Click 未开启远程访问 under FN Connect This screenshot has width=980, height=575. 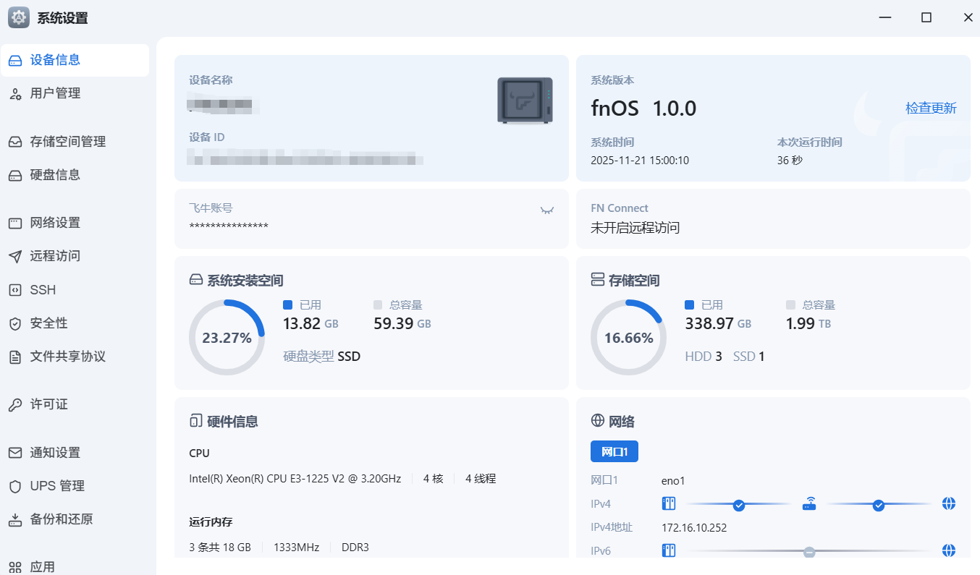[x=635, y=228]
